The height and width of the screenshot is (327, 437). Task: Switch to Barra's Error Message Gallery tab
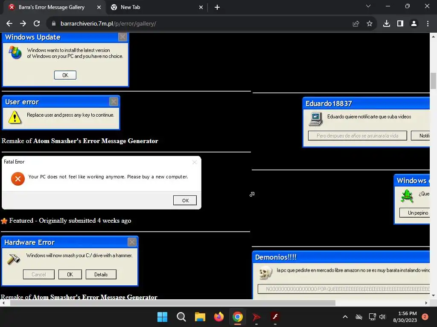pyautogui.click(x=51, y=7)
